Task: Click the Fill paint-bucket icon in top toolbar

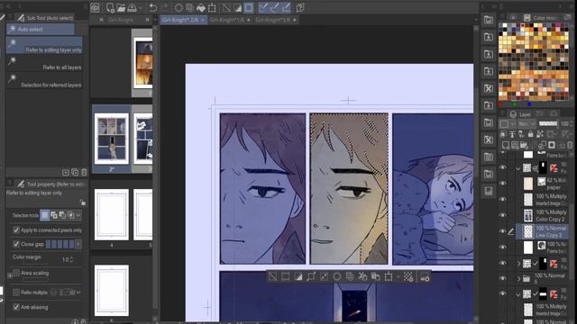Action: pyautogui.click(x=201, y=7)
